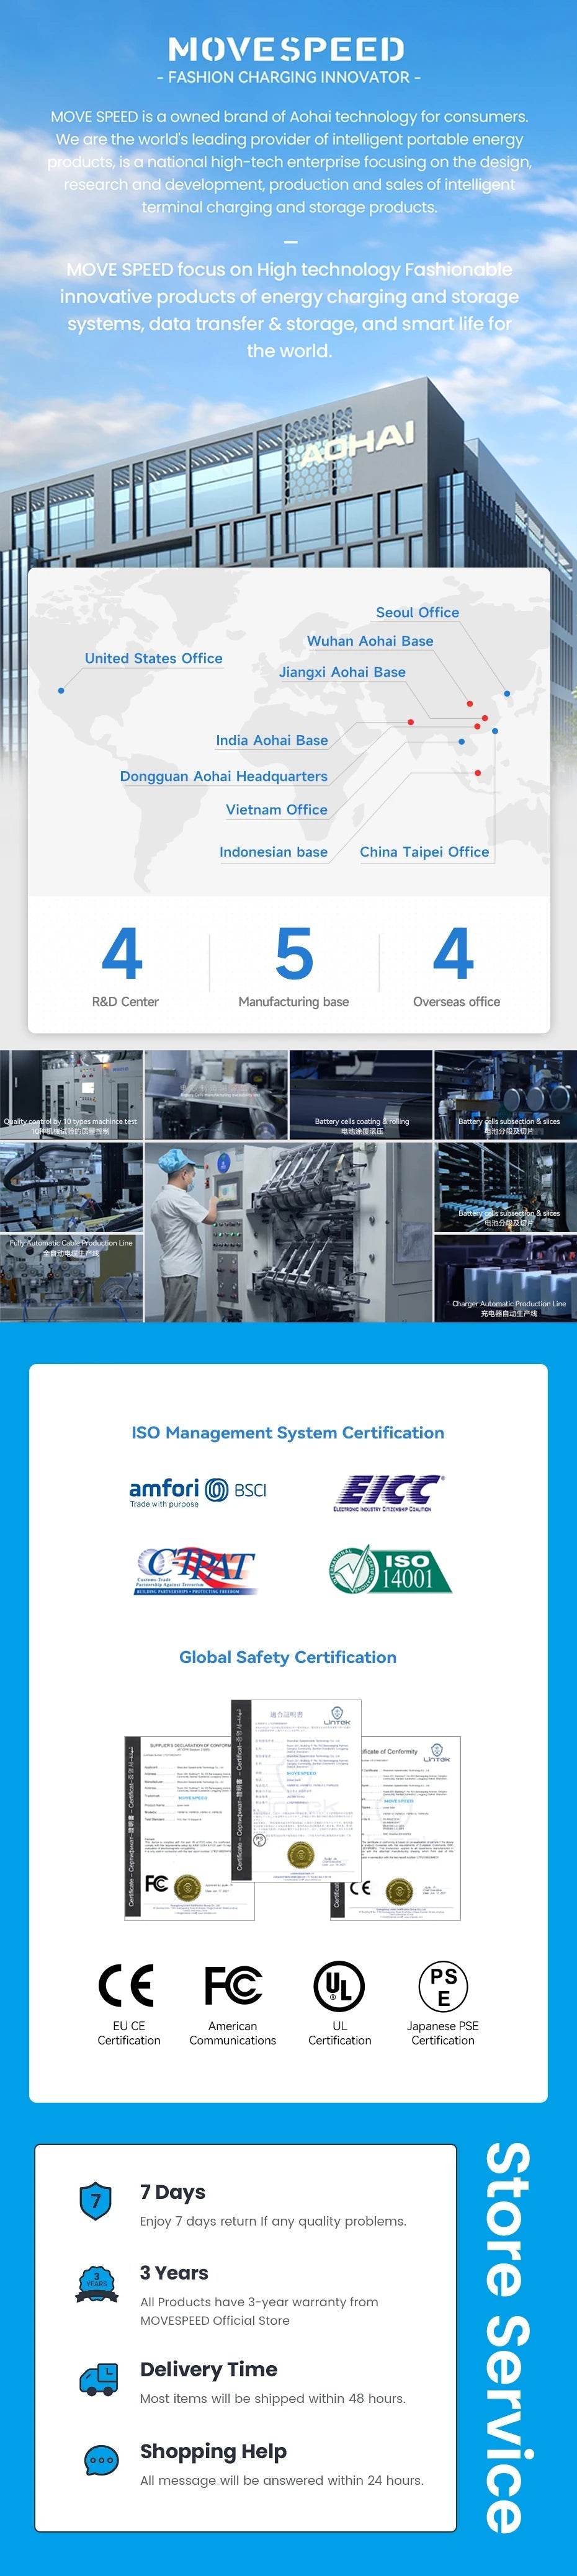This screenshot has height=2576, width=577.
Task: Open the Battery cells coating & rolling photo
Action: (361, 1095)
